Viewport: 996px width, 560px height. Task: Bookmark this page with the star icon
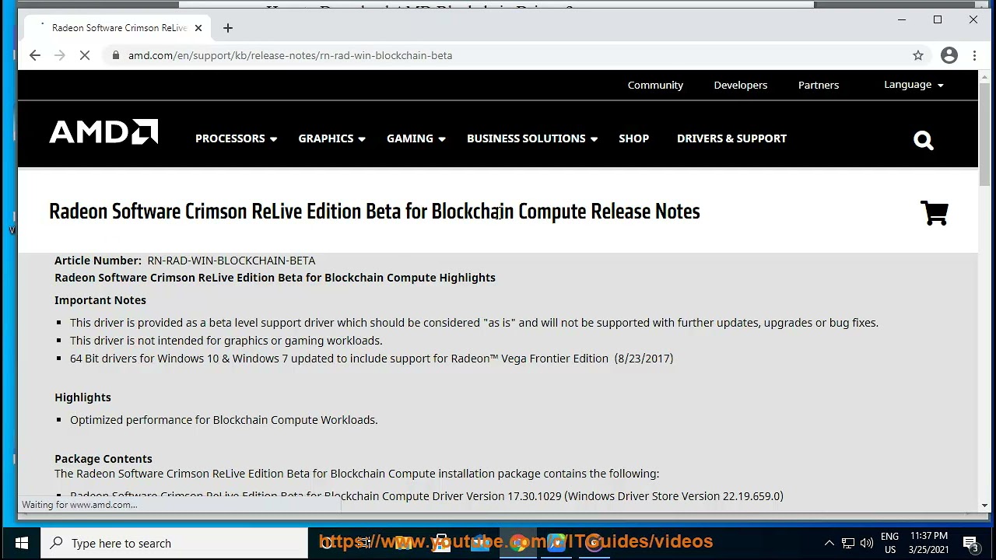point(918,55)
